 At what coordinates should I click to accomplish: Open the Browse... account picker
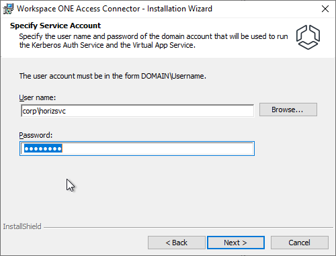click(x=288, y=110)
